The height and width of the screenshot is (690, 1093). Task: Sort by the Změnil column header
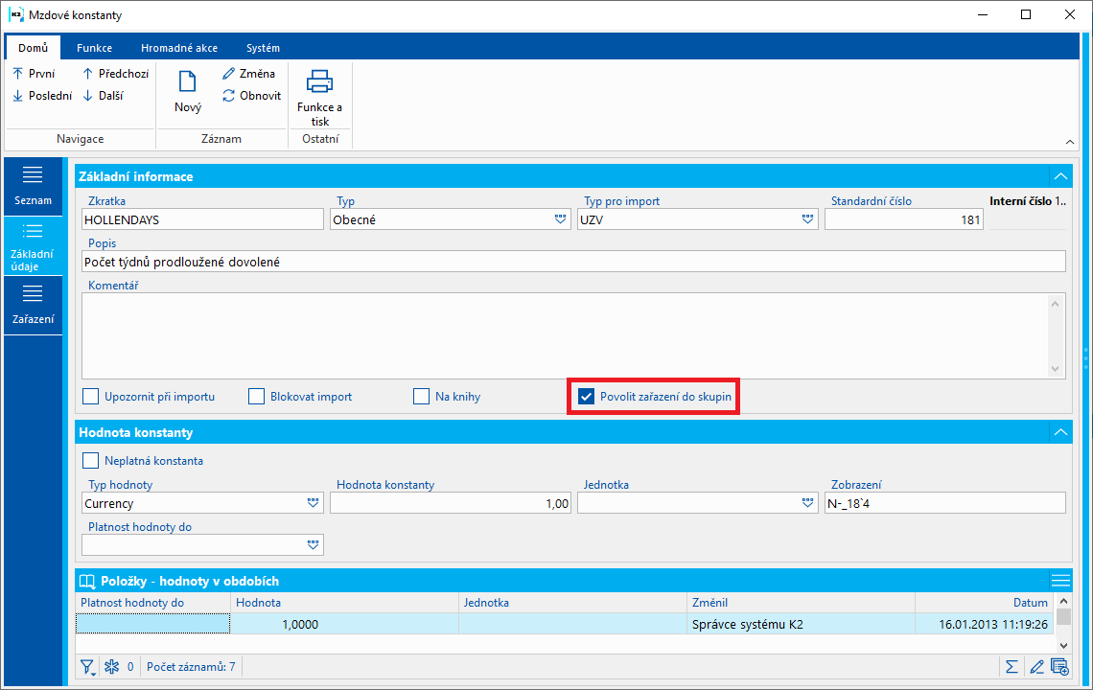click(x=801, y=603)
